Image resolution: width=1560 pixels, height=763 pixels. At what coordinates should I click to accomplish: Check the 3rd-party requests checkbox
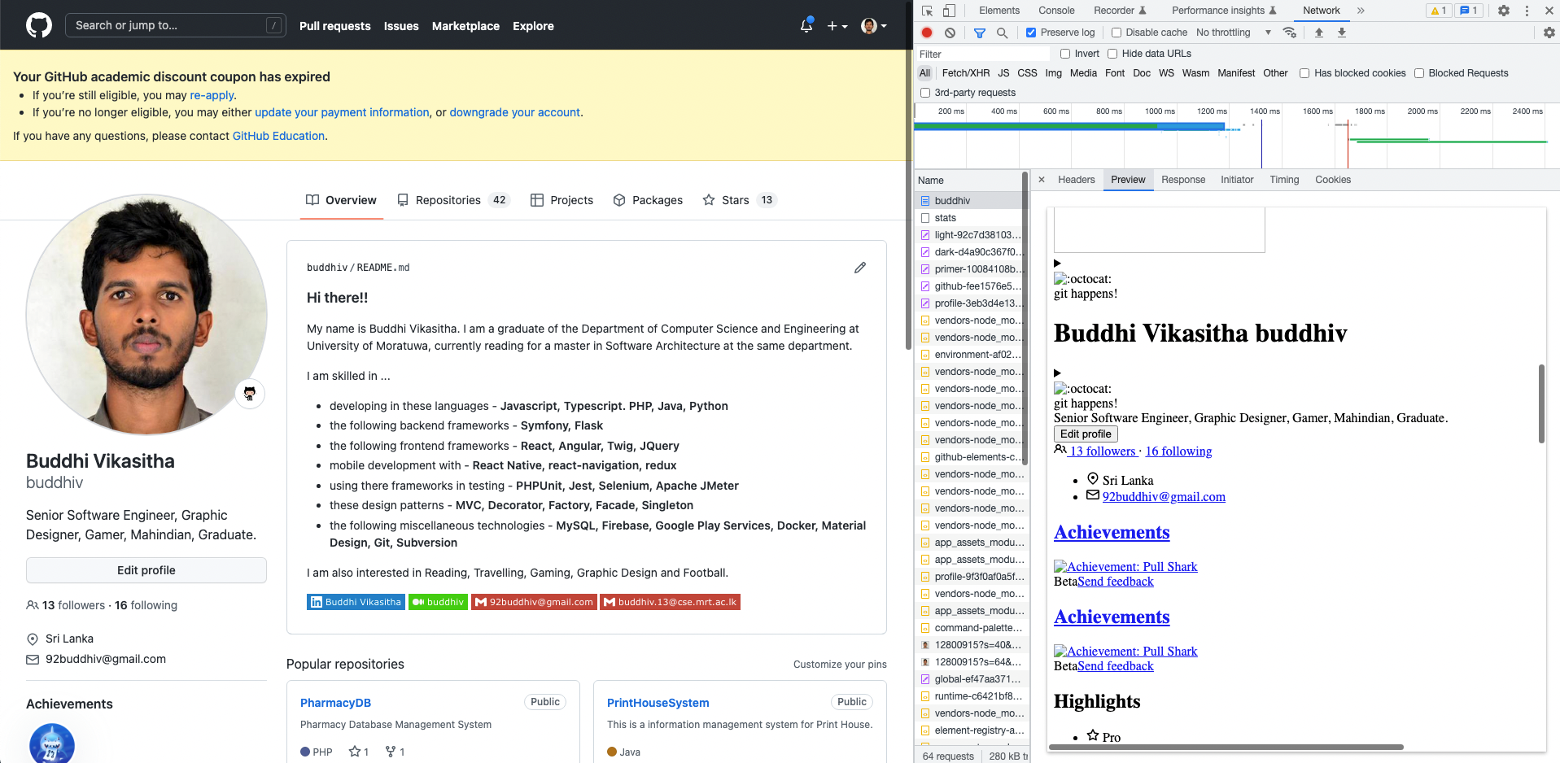point(925,93)
